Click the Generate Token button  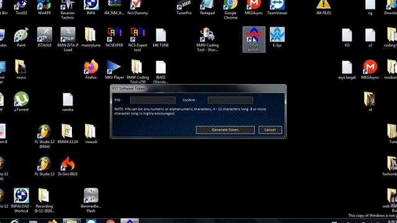(225, 129)
